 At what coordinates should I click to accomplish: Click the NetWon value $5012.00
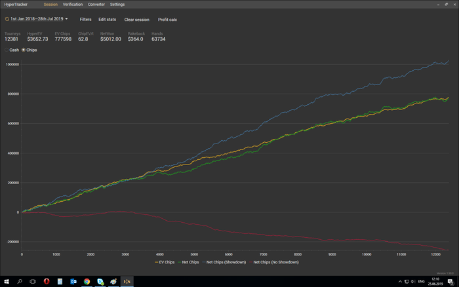pyautogui.click(x=111, y=39)
